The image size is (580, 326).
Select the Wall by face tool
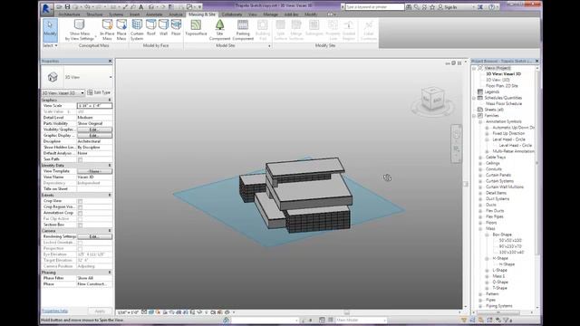(163, 28)
